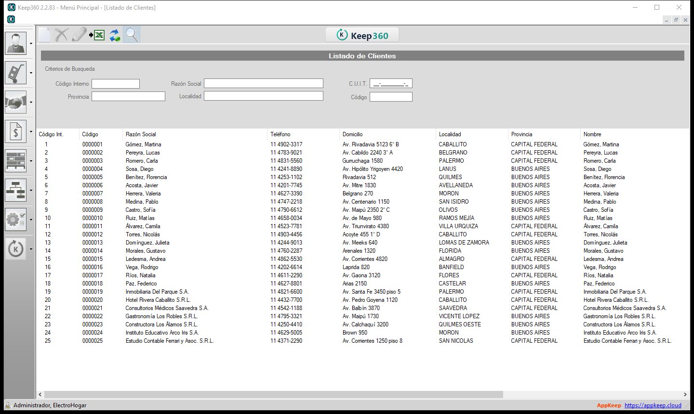Open the appkeep.cloud link

pyautogui.click(x=653, y=405)
